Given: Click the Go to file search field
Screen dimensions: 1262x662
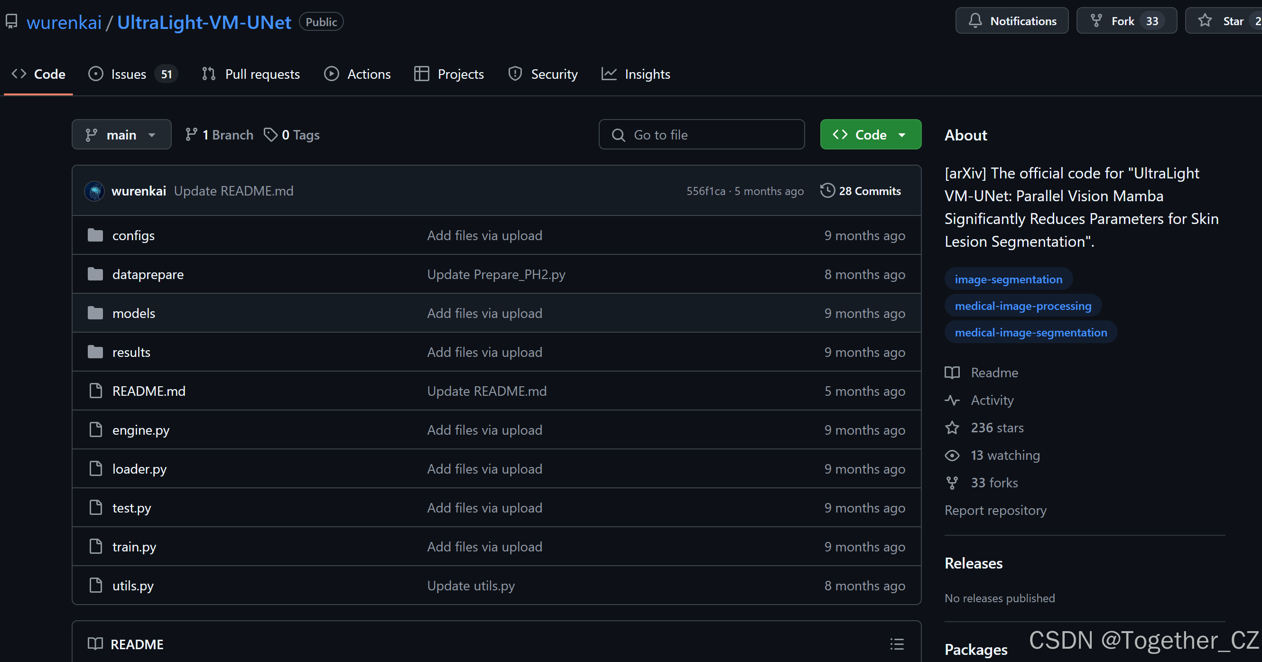Looking at the screenshot, I should point(702,135).
